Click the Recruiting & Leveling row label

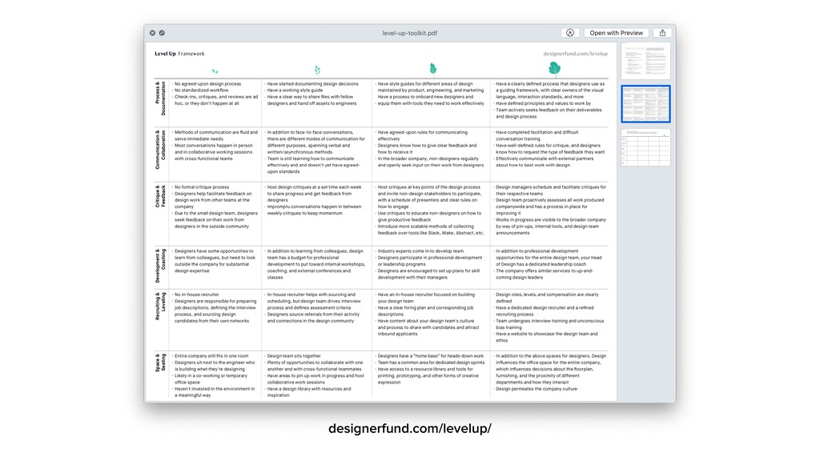coord(160,307)
